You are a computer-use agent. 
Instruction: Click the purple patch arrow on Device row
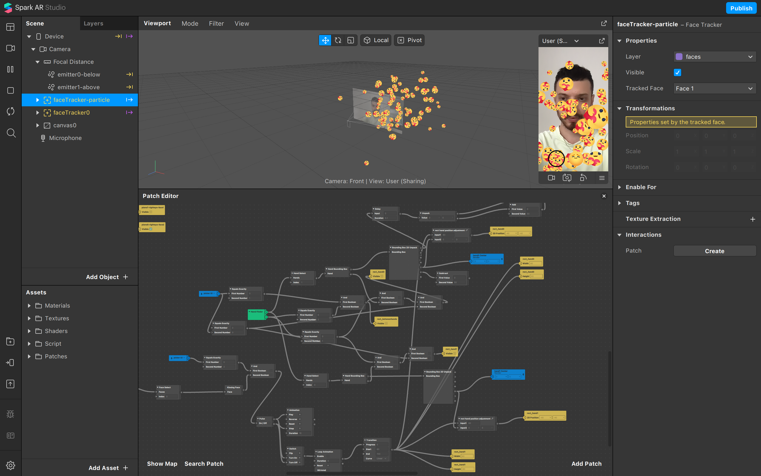point(129,36)
